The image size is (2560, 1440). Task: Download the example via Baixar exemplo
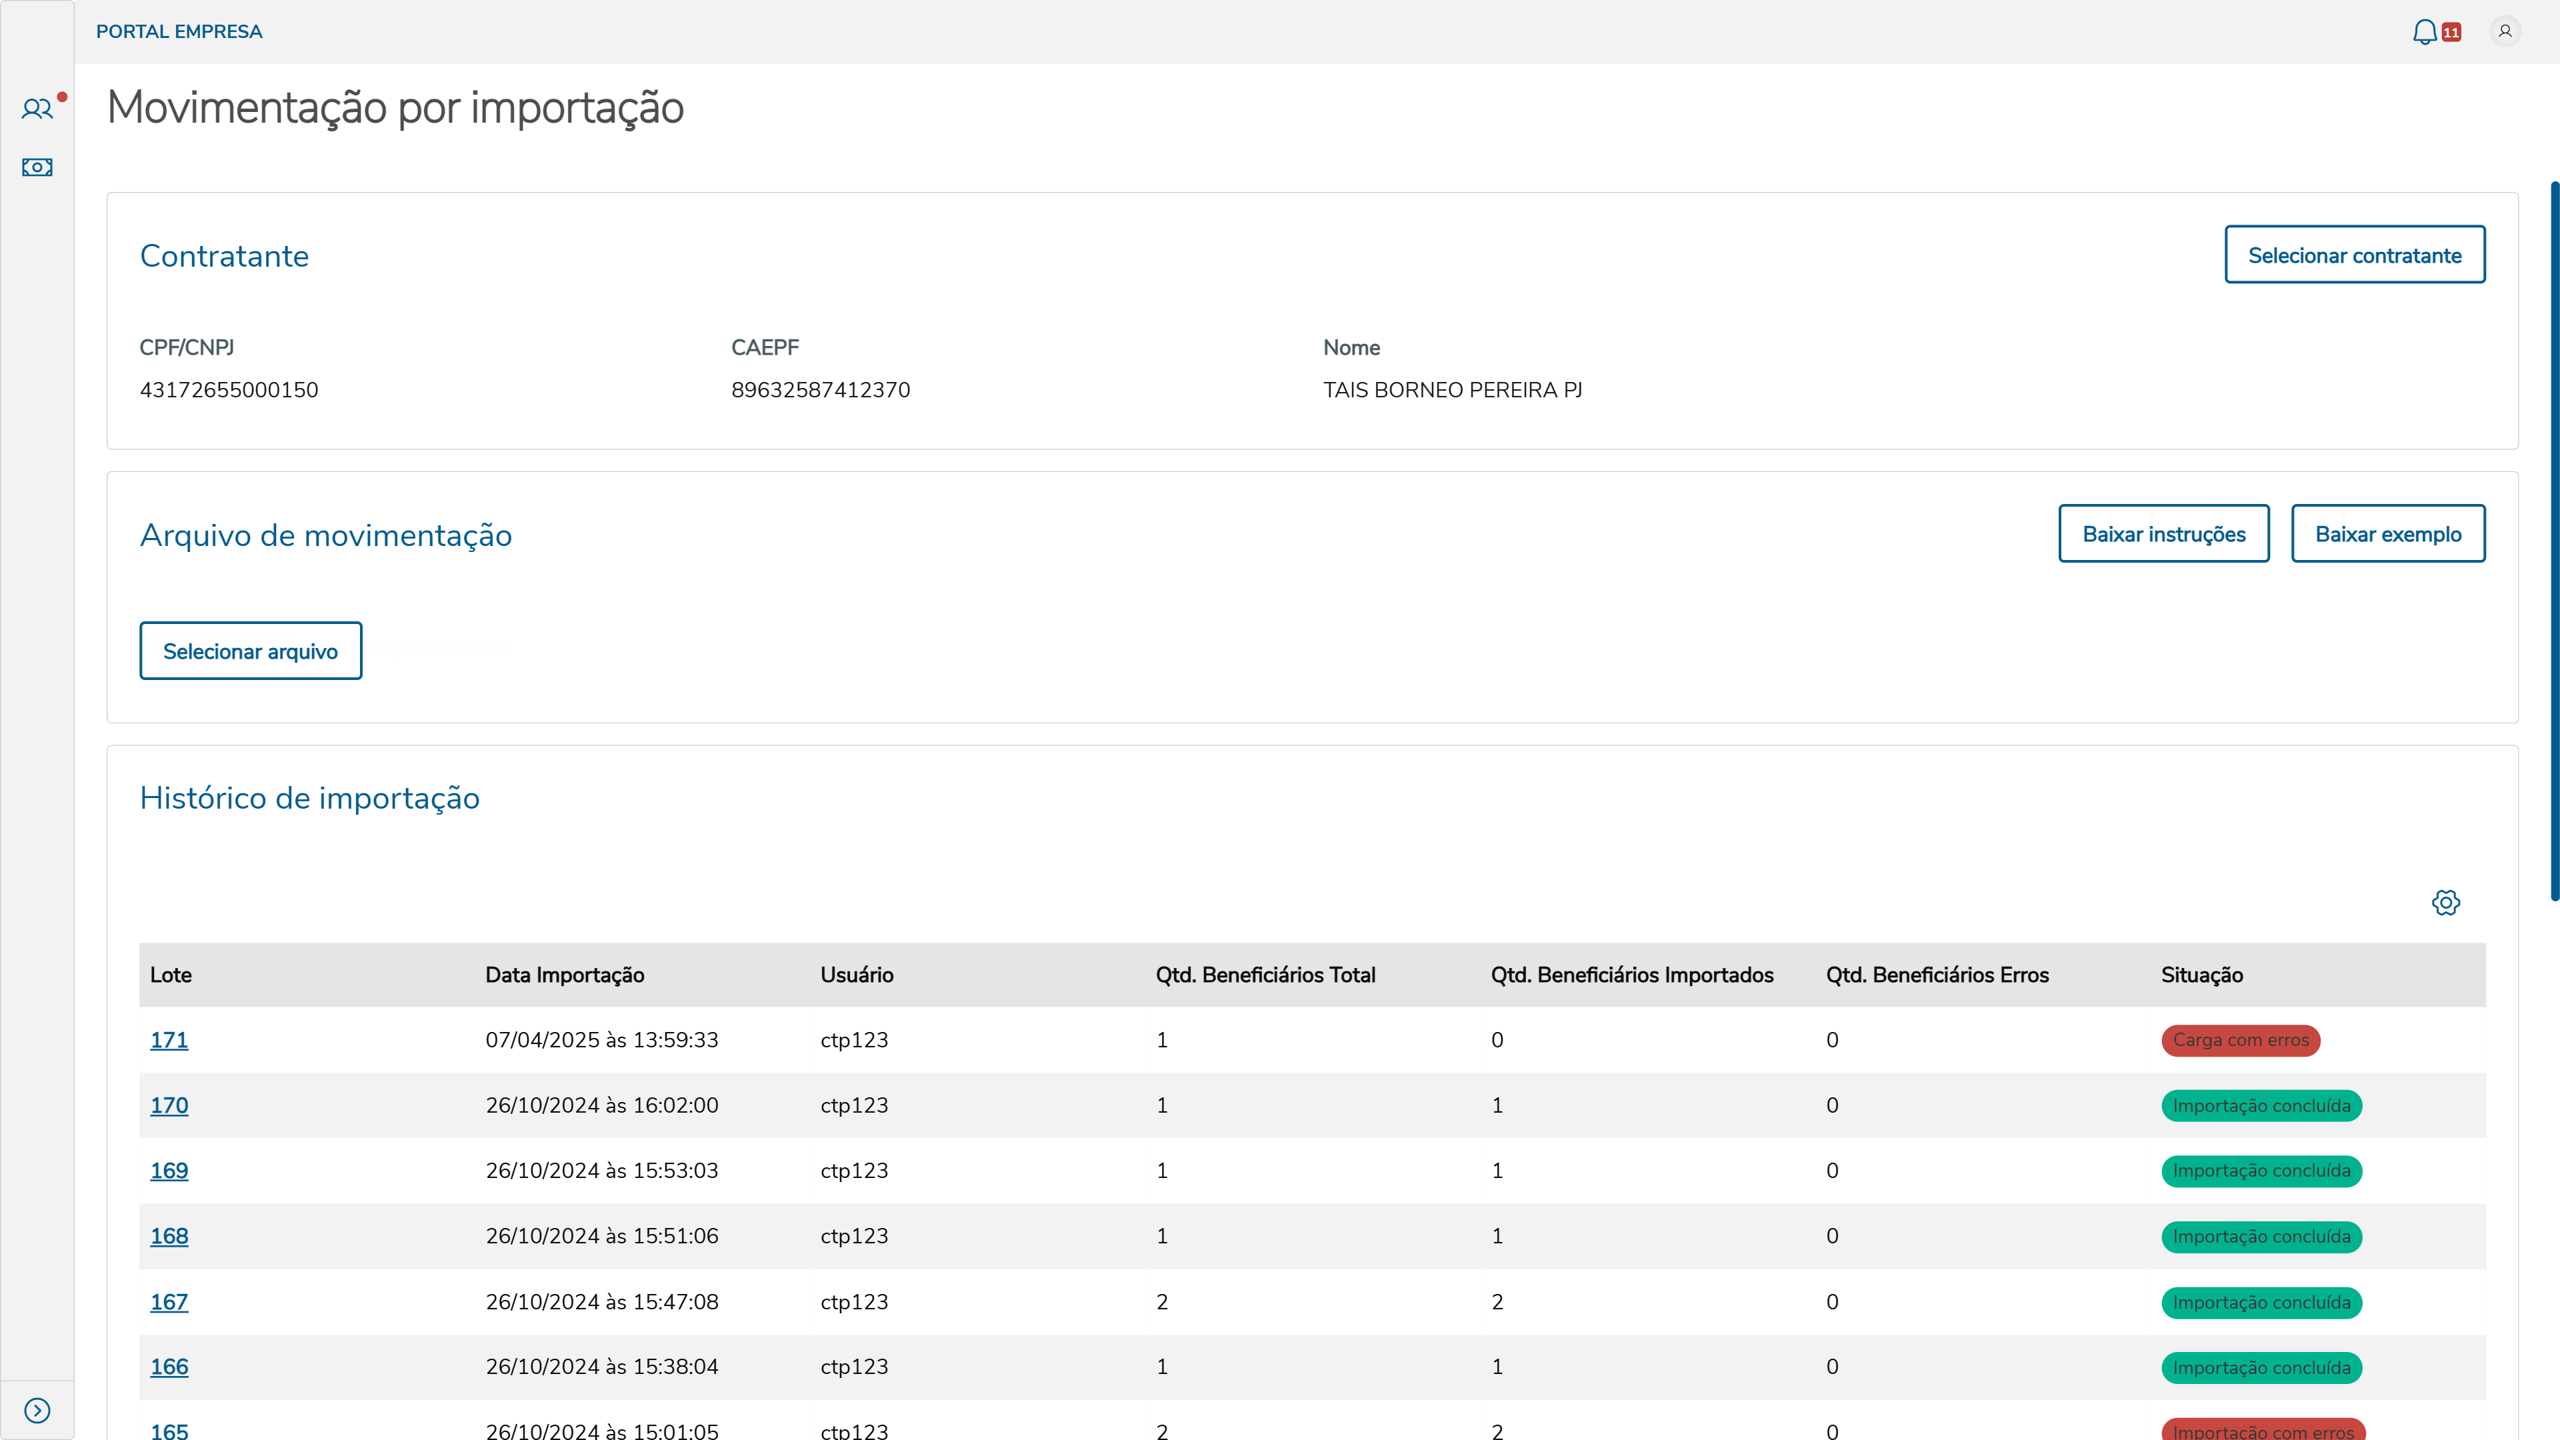2388,533
